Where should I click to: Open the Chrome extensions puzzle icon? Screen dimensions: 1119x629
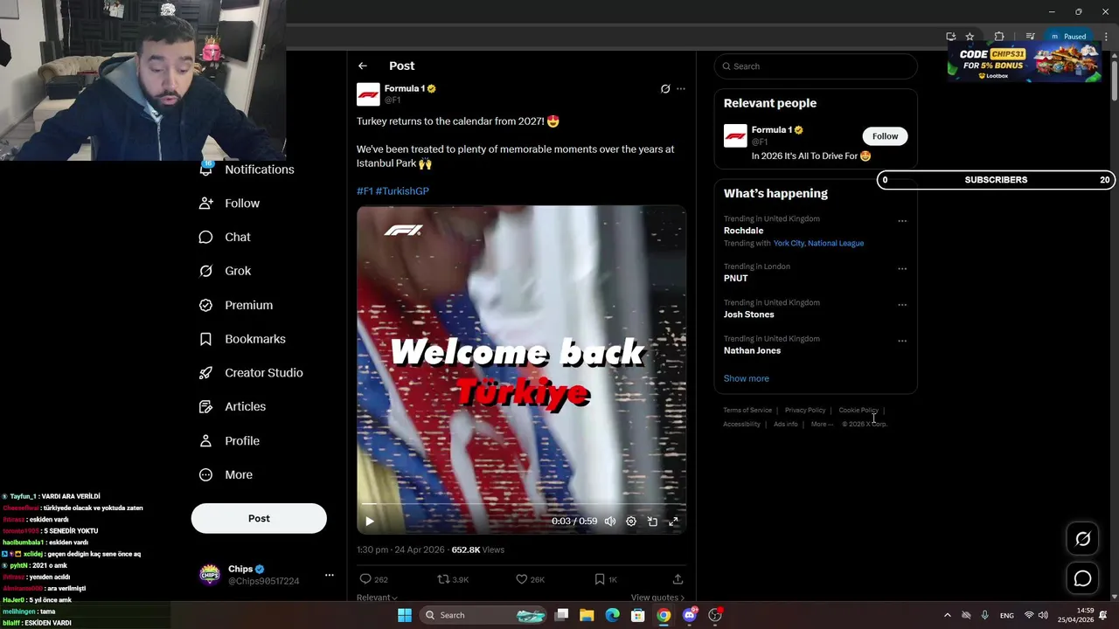coord(999,37)
